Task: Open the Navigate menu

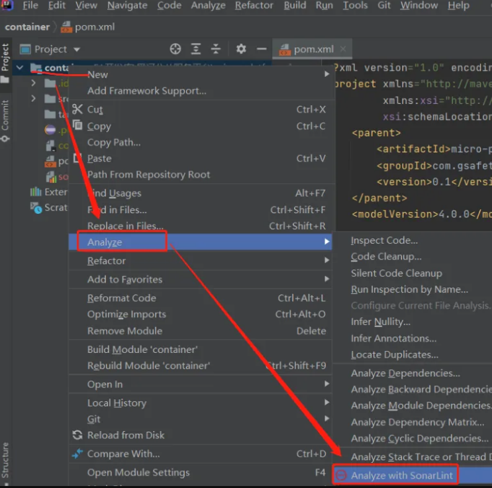Action: pyautogui.click(x=127, y=5)
